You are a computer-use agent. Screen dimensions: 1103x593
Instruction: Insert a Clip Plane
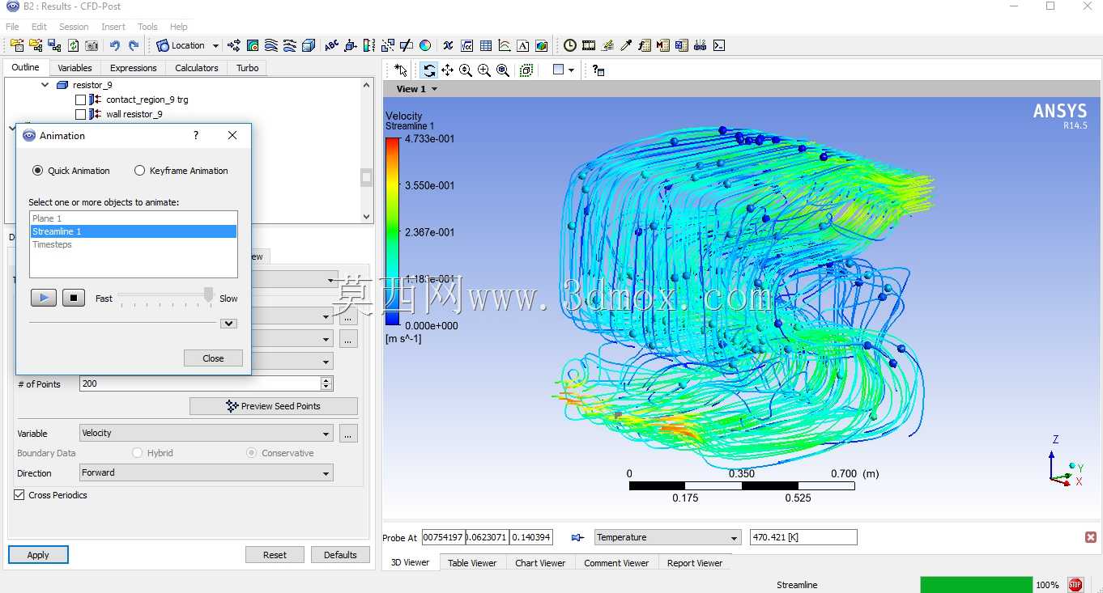pos(407,45)
